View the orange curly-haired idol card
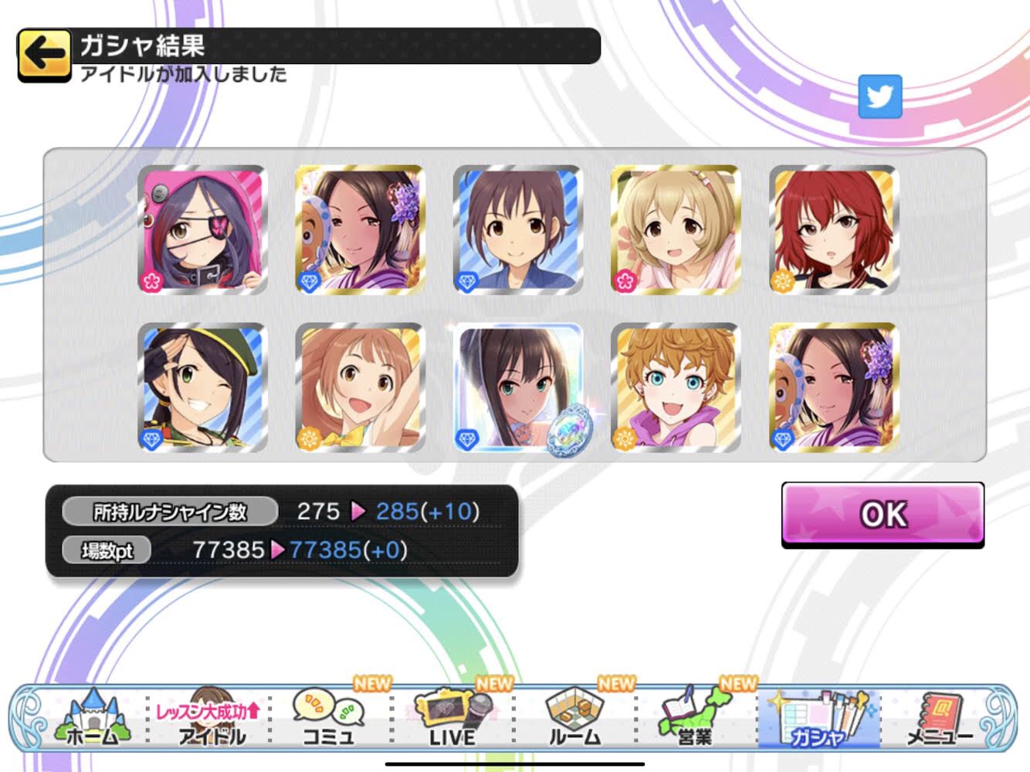1030x772 pixels. pyautogui.click(x=676, y=388)
